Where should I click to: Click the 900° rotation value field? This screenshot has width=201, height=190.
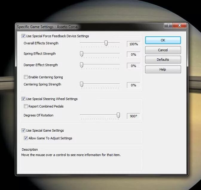click(x=134, y=116)
